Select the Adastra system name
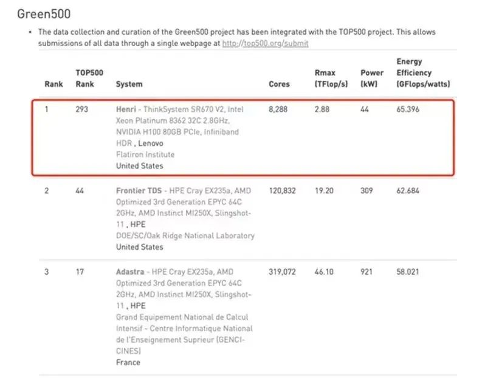485x378 pixels. [130, 272]
